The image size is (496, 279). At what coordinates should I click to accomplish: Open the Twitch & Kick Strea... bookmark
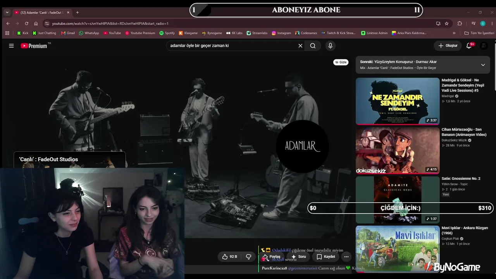pos(338,33)
